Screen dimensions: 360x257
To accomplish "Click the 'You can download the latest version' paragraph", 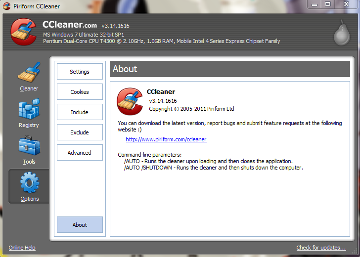I will click(230, 126).
